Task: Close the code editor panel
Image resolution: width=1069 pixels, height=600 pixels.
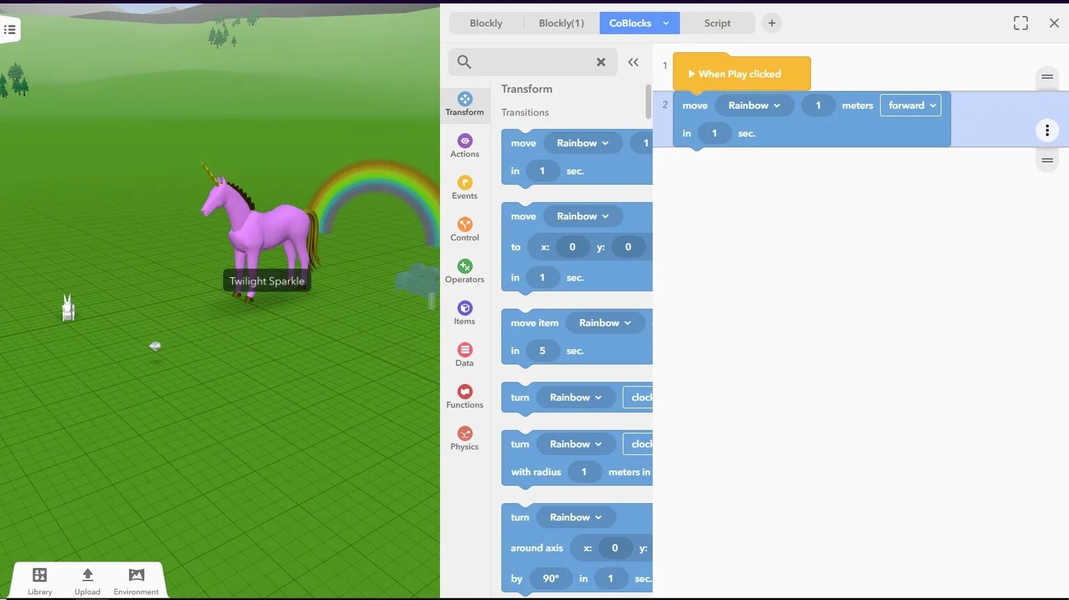Action: click(1054, 23)
